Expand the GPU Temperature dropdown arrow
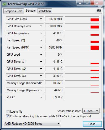105x130 pixels. click(x=41, y=33)
